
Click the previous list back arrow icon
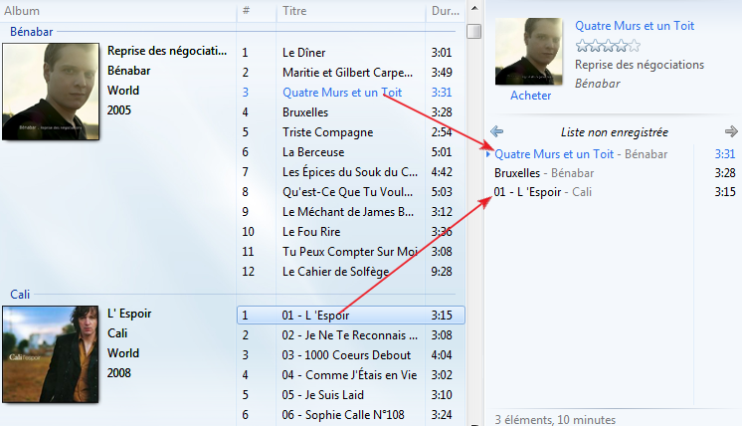point(496,131)
